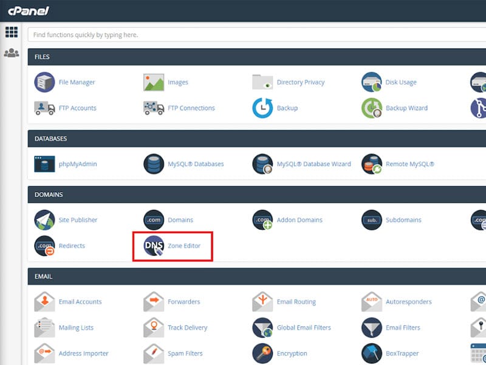Click the home grid icon in sidebar
Image resolution: width=486 pixels, height=365 pixels.
[12, 32]
